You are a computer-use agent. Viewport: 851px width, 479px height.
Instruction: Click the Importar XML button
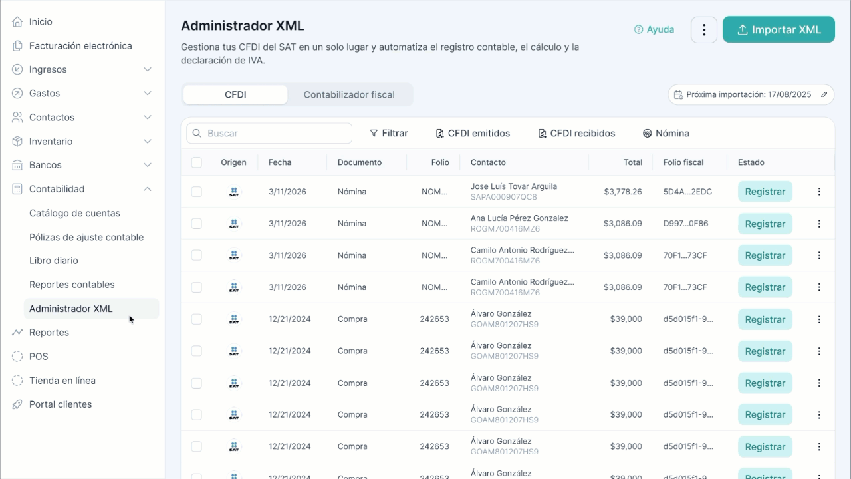point(779,30)
